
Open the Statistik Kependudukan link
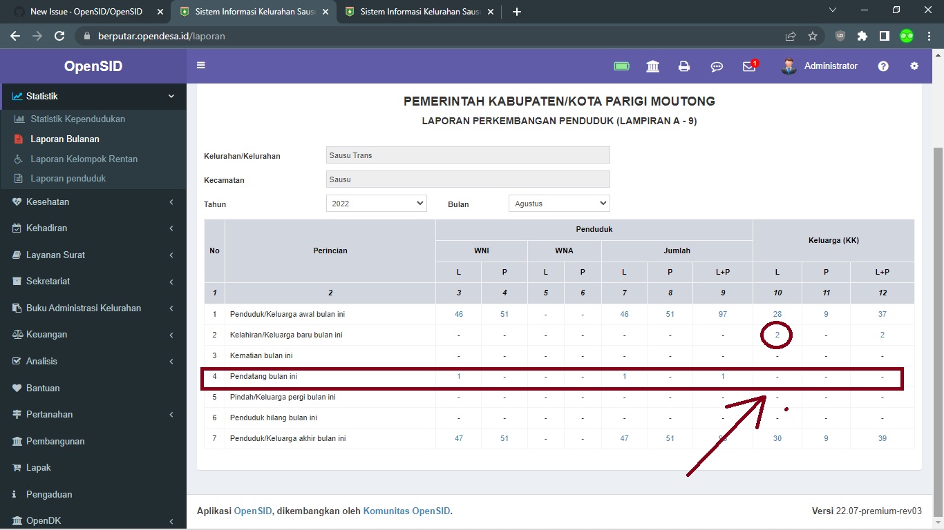78,119
